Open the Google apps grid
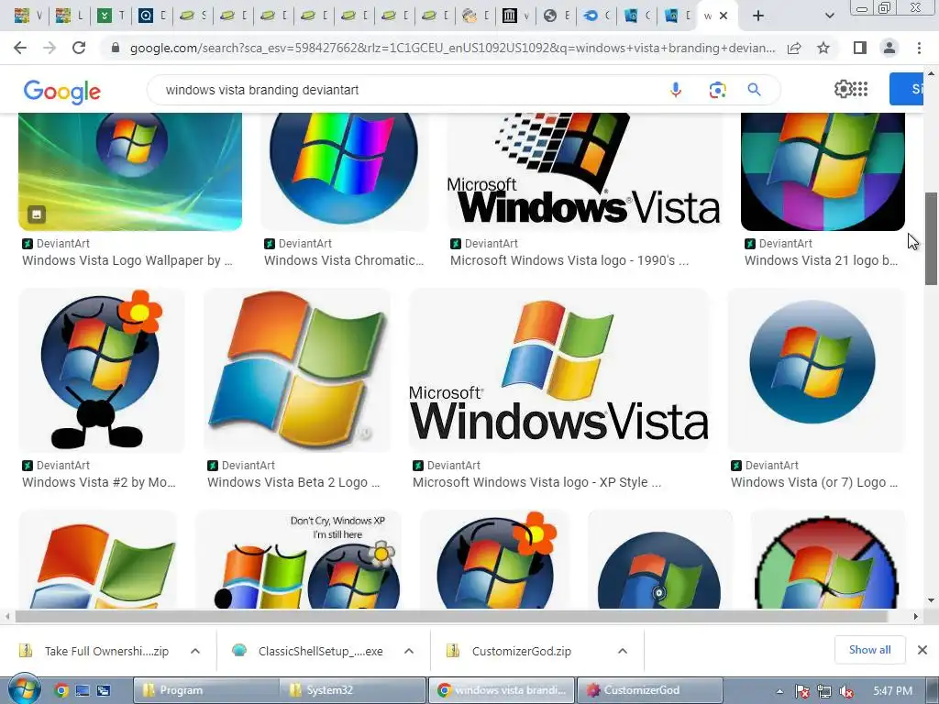Viewport: 939px width, 704px height. click(x=860, y=89)
